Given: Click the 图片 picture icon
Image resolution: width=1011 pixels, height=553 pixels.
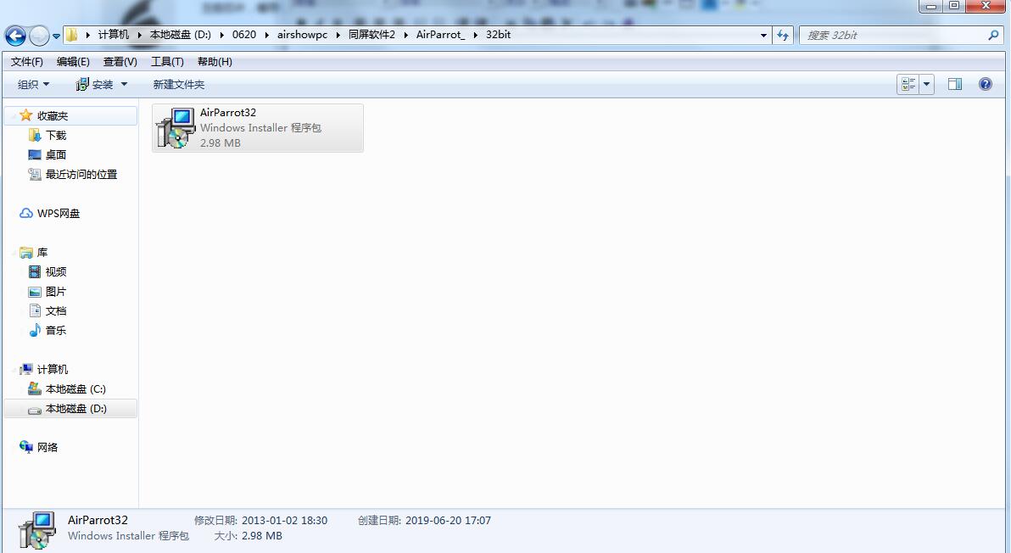Looking at the screenshot, I should [35, 292].
